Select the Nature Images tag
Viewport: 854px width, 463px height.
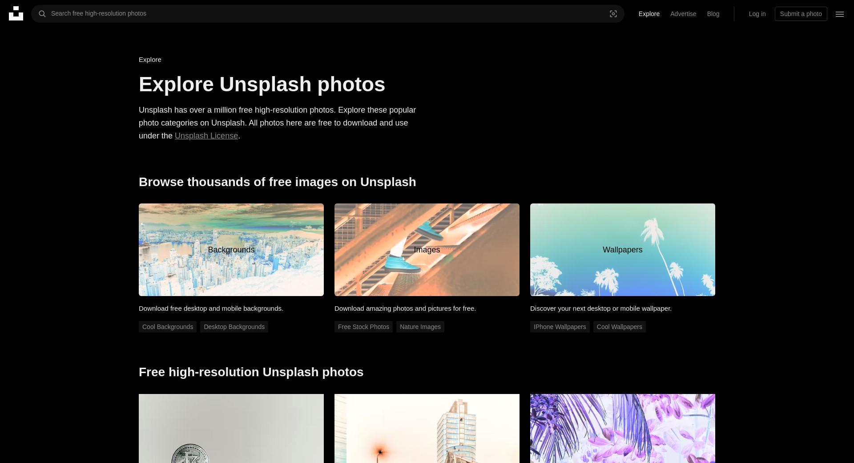pos(420,327)
